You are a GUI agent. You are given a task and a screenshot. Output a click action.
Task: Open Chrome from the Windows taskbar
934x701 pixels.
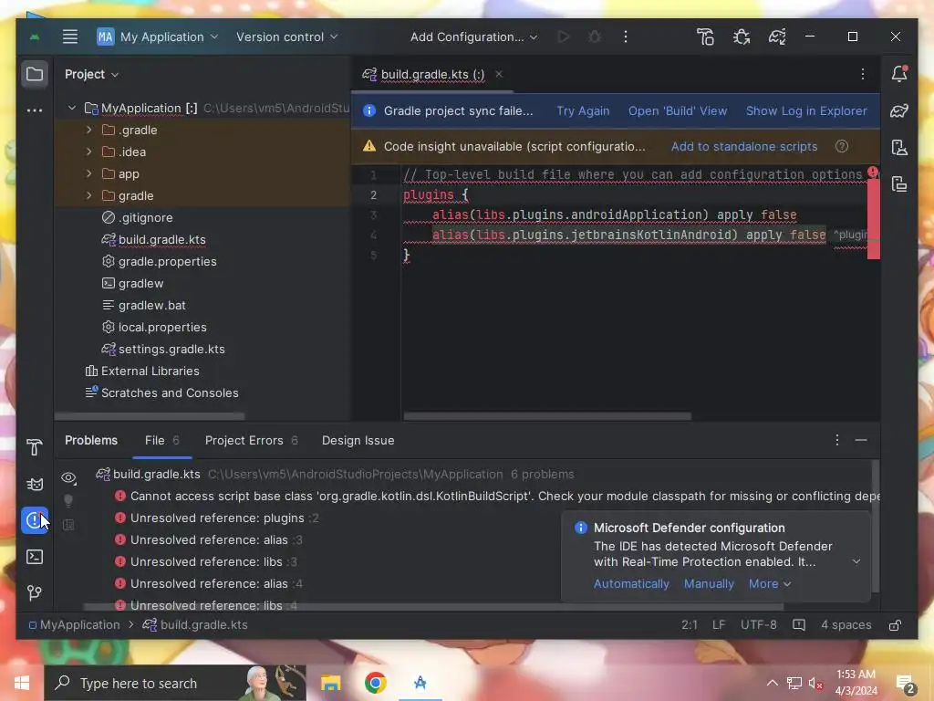point(375,683)
